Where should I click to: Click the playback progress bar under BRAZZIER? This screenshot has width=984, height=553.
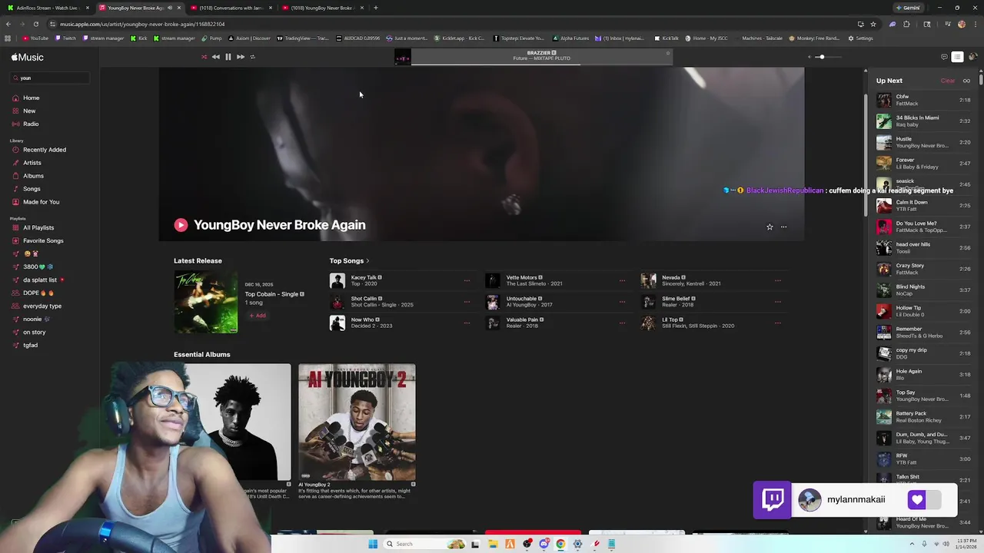click(542, 65)
